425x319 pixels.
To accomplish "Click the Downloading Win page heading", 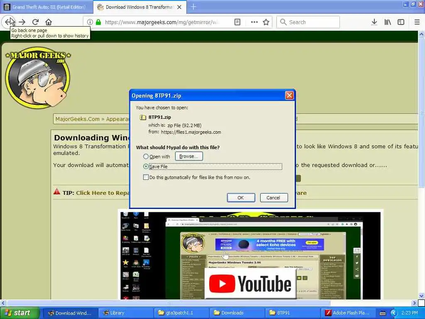I will [91, 137].
